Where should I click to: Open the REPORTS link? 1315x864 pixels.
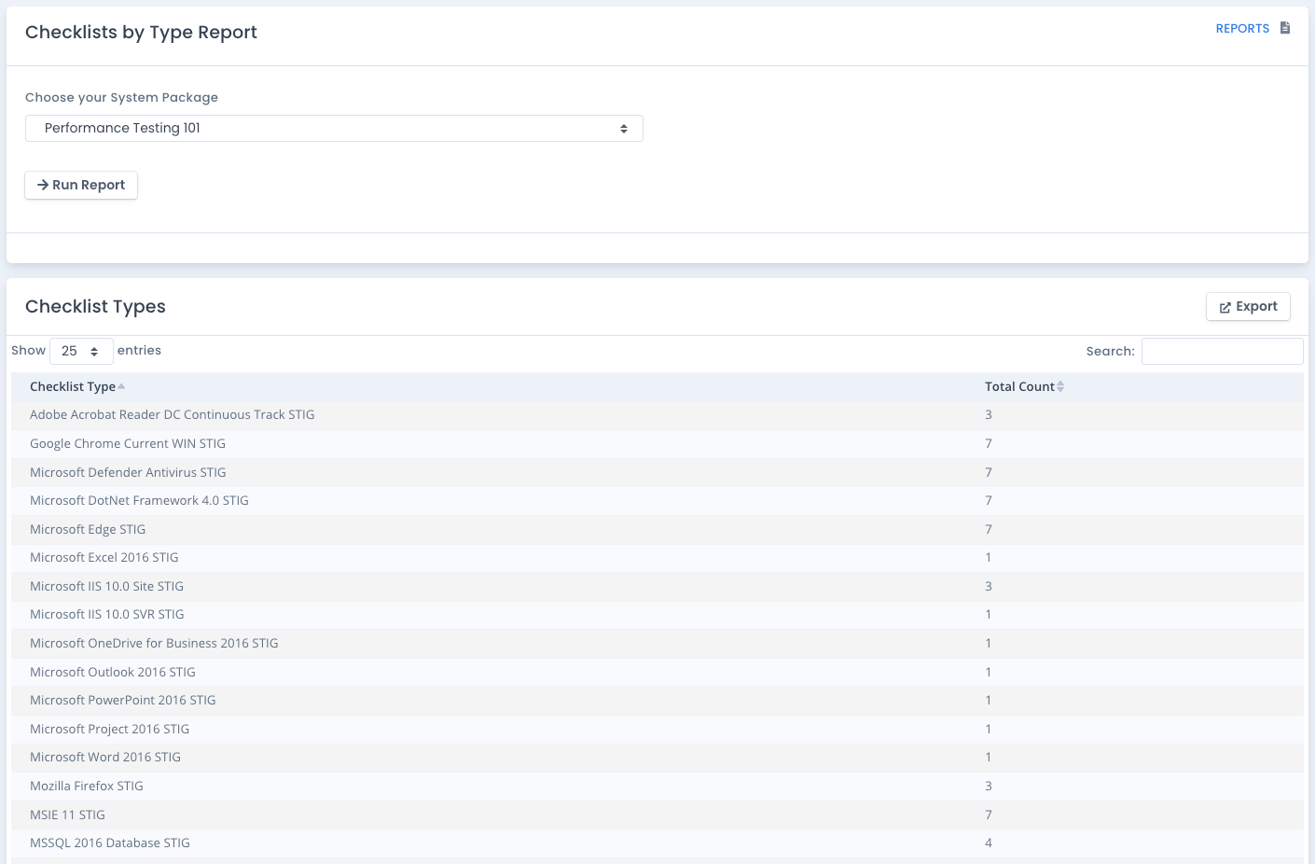pos(1242,29)
